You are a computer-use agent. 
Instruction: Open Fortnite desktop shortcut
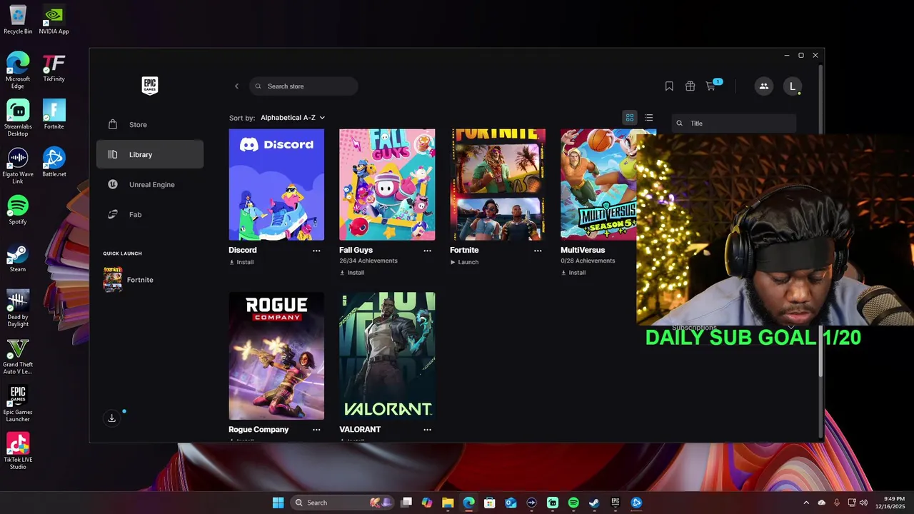tap(54, 114)
